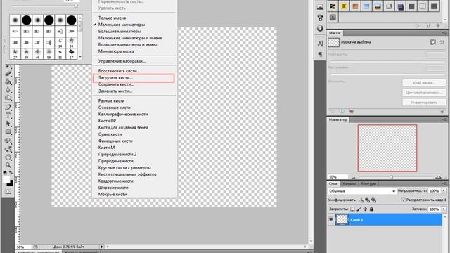450x253 pixels.
Task: Select the Hand tool
Action: pos(8,157)
